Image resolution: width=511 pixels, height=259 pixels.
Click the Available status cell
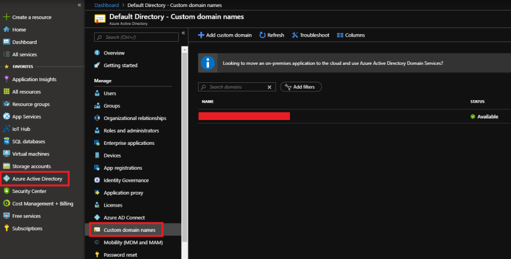click(x=484, y=116)
